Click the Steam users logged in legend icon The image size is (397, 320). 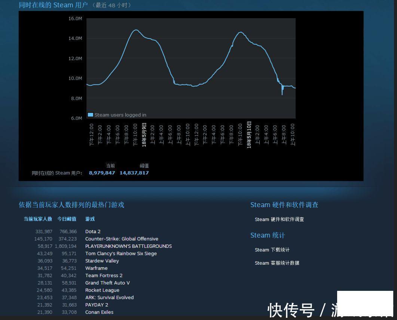coord(90,115)
